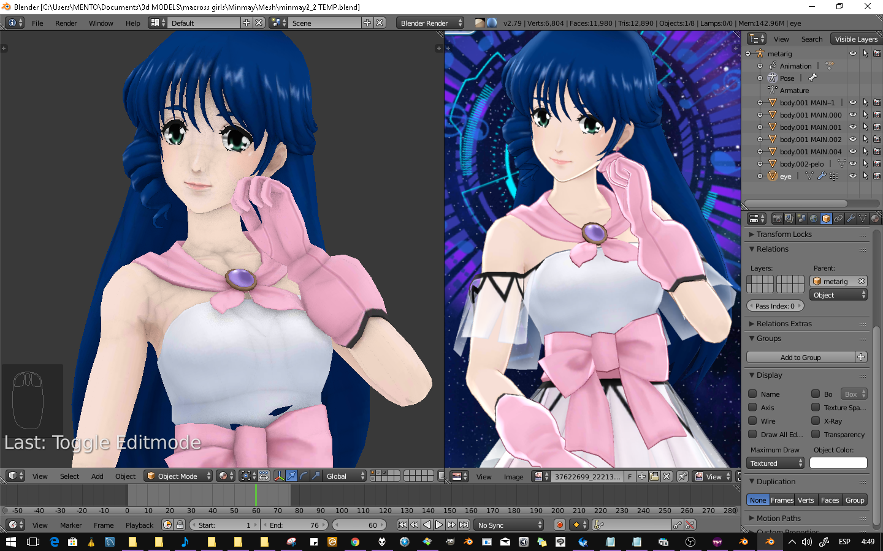The height and width of the screenshot is (551, 883).
Task: Enable the Axis display checkbox
Action: 752,407
